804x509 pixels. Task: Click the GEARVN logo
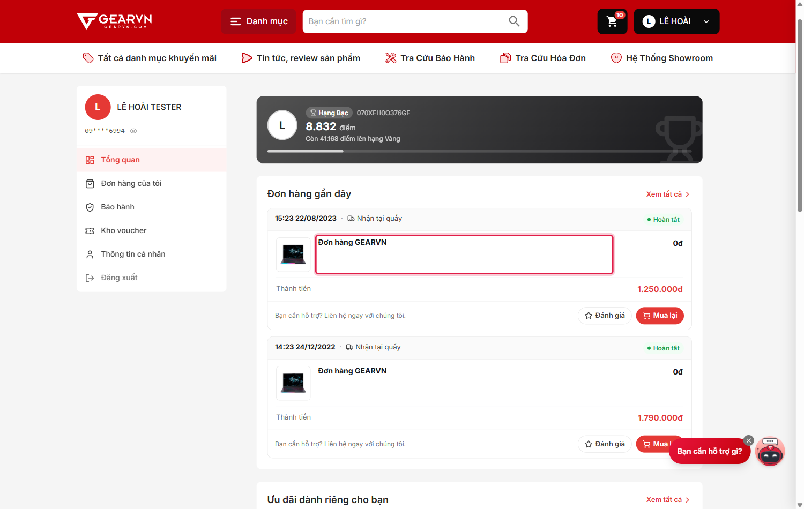(x=114, y=21)
